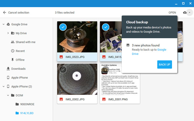Image resolution: width=194 pixels, height=121 pixels.
Task: Select the DCIM folder label
Action: coord(19,95)
